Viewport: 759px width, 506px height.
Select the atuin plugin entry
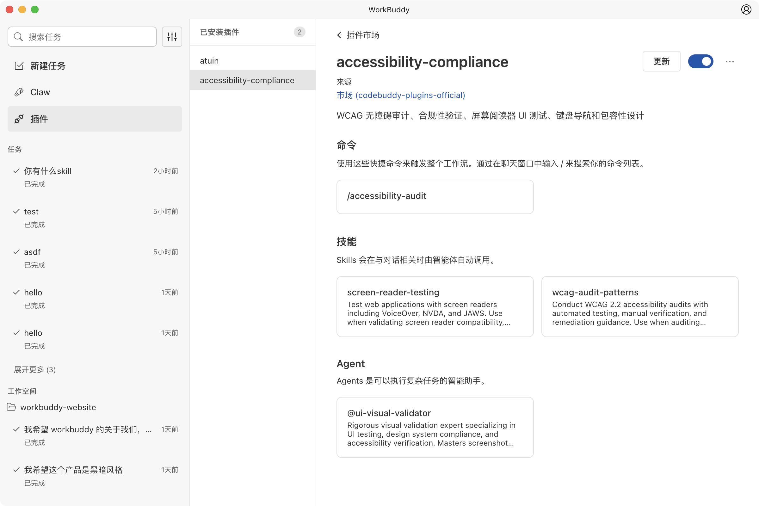point(209,60)
